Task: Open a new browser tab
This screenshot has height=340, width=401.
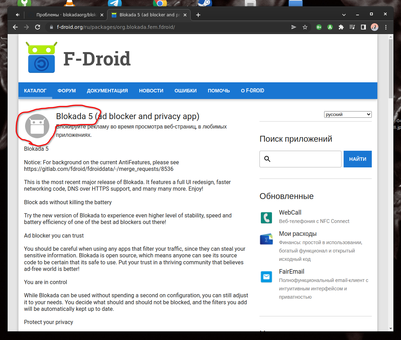Action: pyautogui.click(x=198, y=15)
